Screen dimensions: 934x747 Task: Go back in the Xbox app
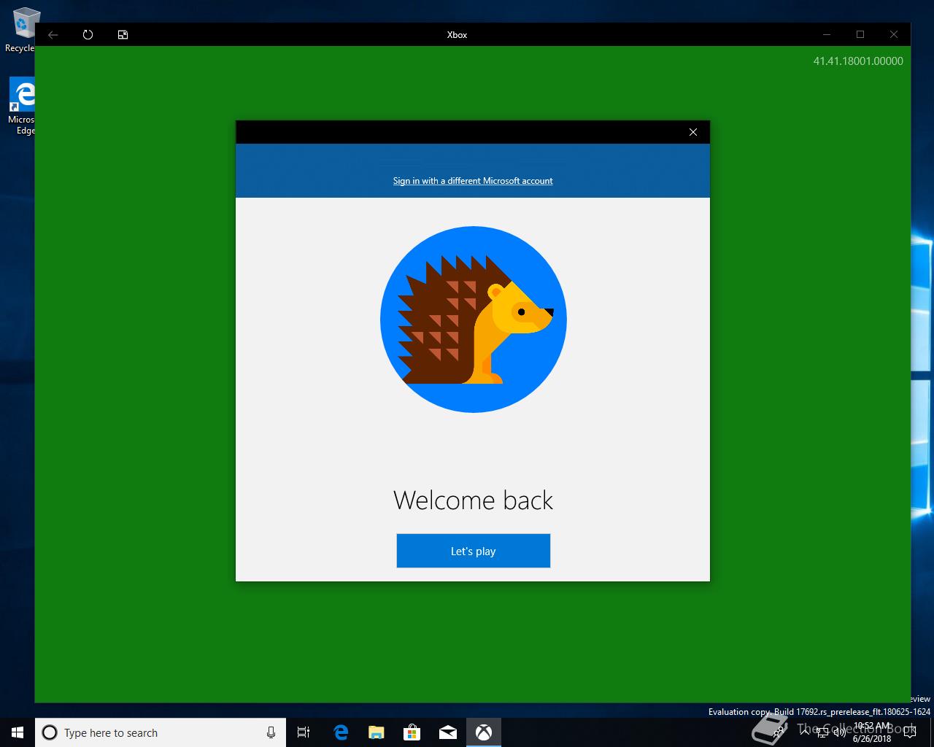(53, 34)
